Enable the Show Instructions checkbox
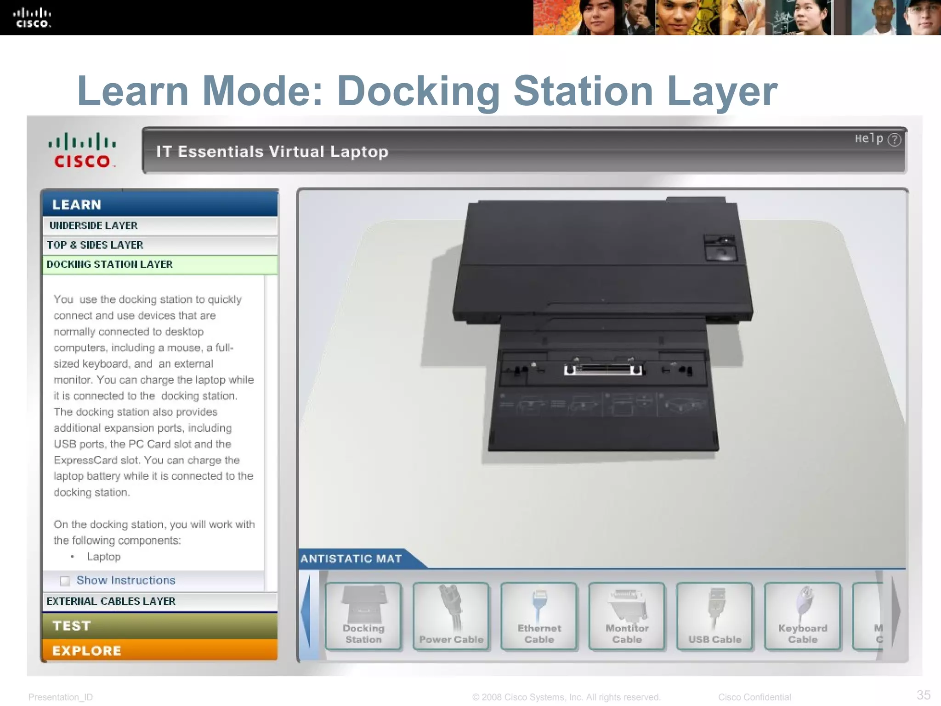Screen dimensions: 941x706 click(65, 581)
